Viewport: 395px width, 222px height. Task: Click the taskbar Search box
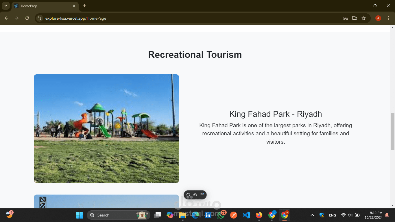tap(118, 215)
